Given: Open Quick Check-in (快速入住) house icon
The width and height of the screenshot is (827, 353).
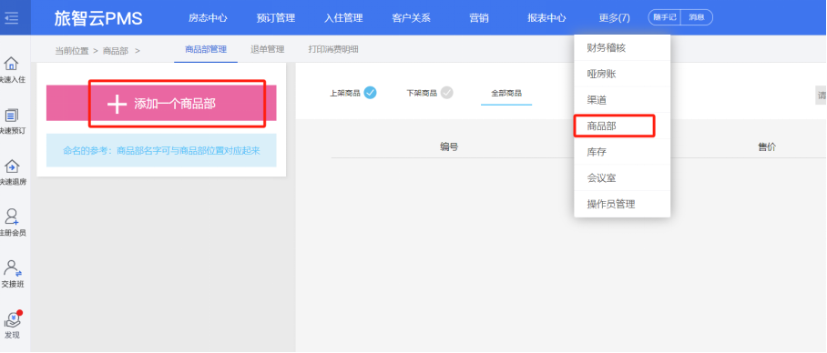Looking at the screenshot, I should 12,65.
